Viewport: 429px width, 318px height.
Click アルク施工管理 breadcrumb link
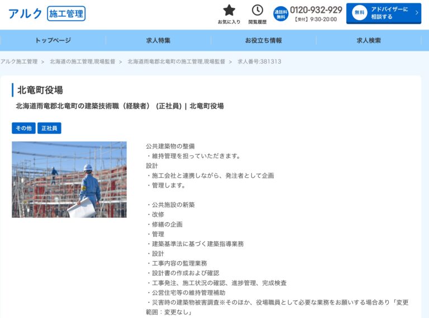(19, 62)
